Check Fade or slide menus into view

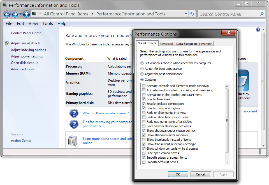pyautogui.click(x=143, y=113)
